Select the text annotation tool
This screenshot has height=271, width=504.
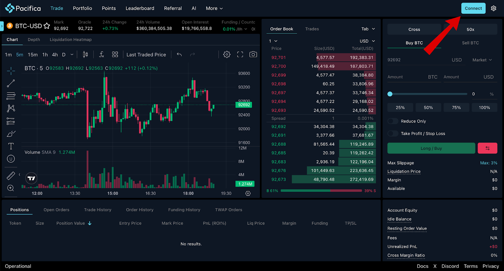point(11,146)
